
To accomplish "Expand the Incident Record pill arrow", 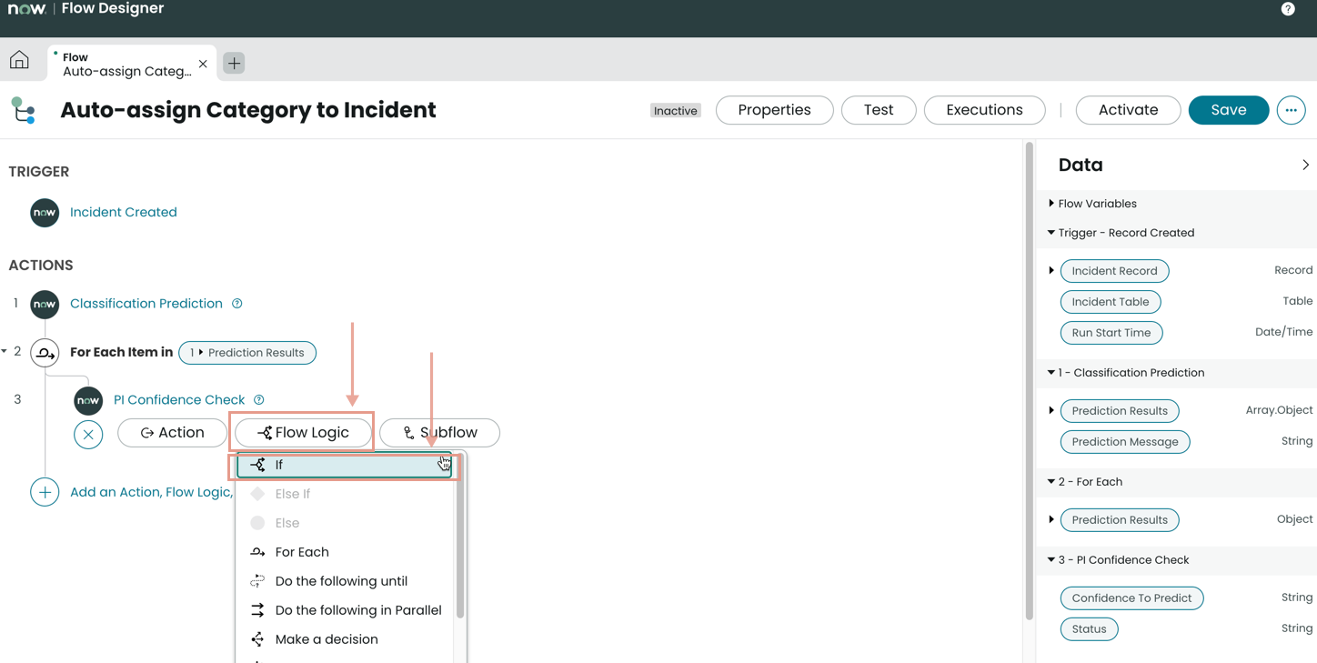I will pyautogui.click(x=1051, y=271).
